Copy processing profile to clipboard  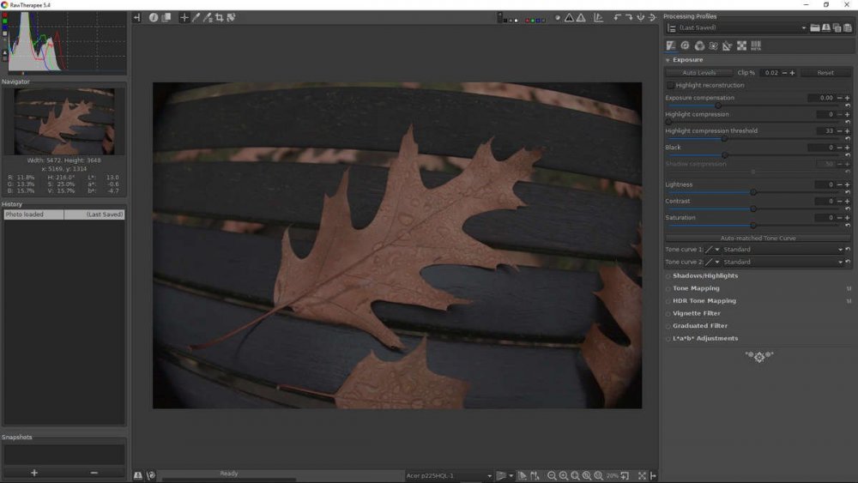836,28
